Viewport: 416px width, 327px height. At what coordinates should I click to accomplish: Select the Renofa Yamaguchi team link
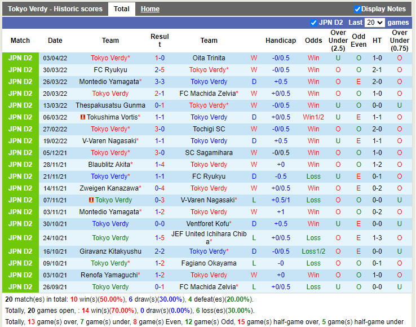(x=109, y=275)
